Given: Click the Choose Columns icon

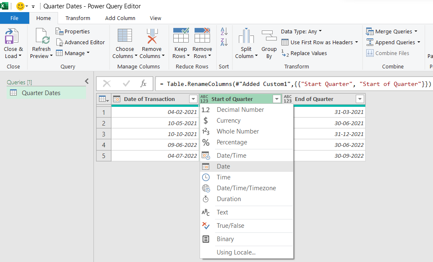Looking at the screenshot, I should coord(124,36).
